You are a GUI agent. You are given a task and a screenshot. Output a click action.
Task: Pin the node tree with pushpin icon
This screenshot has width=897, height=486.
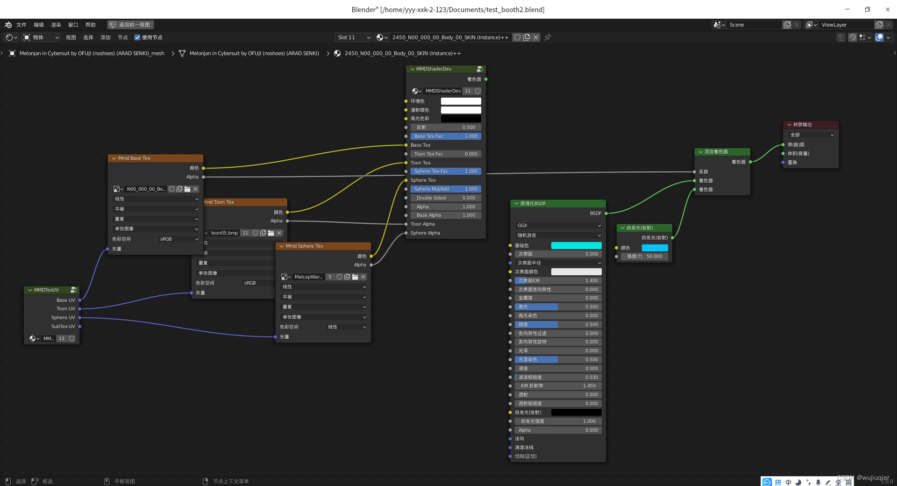548,37
